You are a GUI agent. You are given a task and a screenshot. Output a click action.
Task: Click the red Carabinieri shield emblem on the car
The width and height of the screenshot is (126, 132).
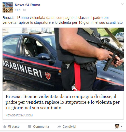coord(48,76)
